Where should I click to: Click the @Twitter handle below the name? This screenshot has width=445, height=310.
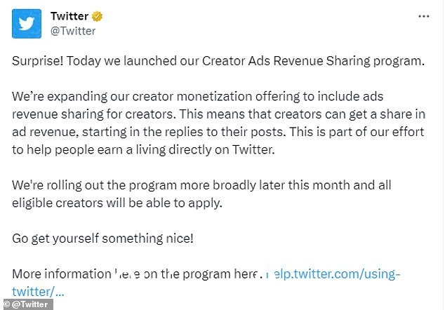click(73, 31)
